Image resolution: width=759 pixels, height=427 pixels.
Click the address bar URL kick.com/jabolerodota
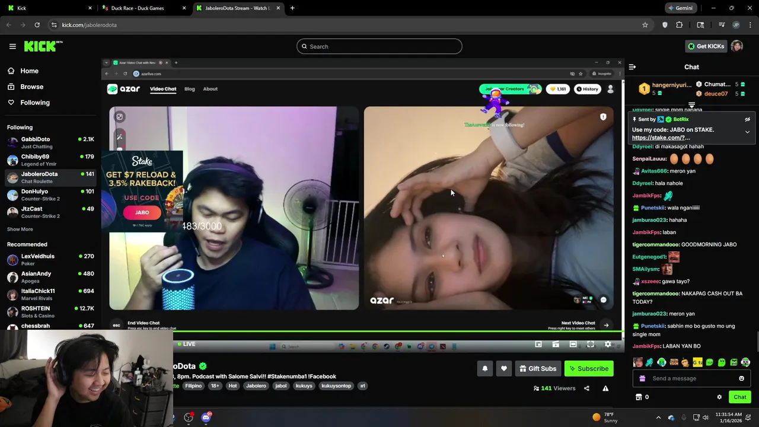pyautogui.click(x=89, y=25)
